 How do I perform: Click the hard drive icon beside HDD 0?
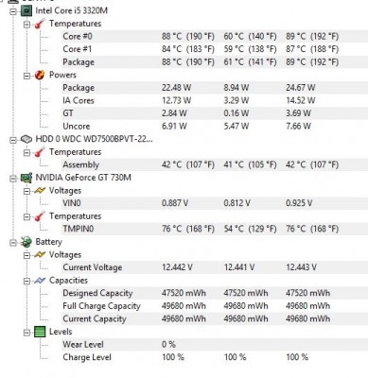coord(26,139)
